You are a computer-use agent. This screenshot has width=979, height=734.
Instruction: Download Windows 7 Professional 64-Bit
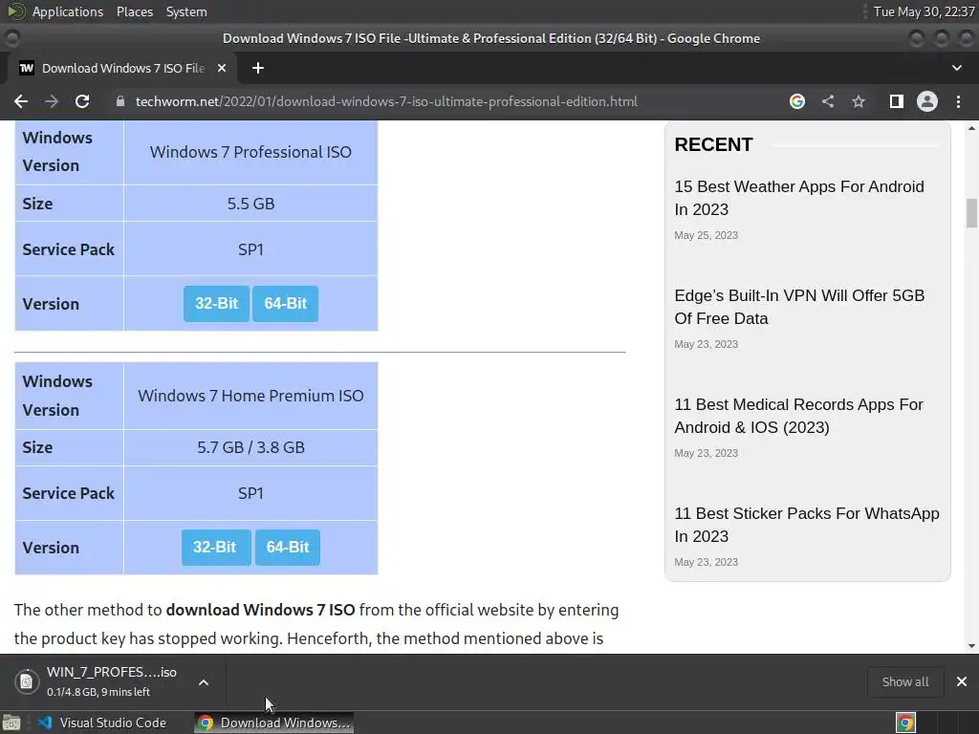(285, 303)
